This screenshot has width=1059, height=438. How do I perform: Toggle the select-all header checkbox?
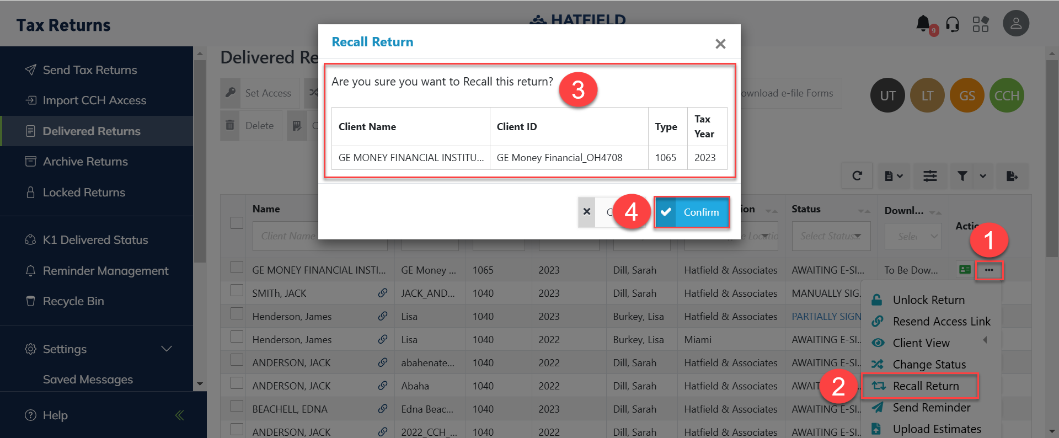click(237, 223)
